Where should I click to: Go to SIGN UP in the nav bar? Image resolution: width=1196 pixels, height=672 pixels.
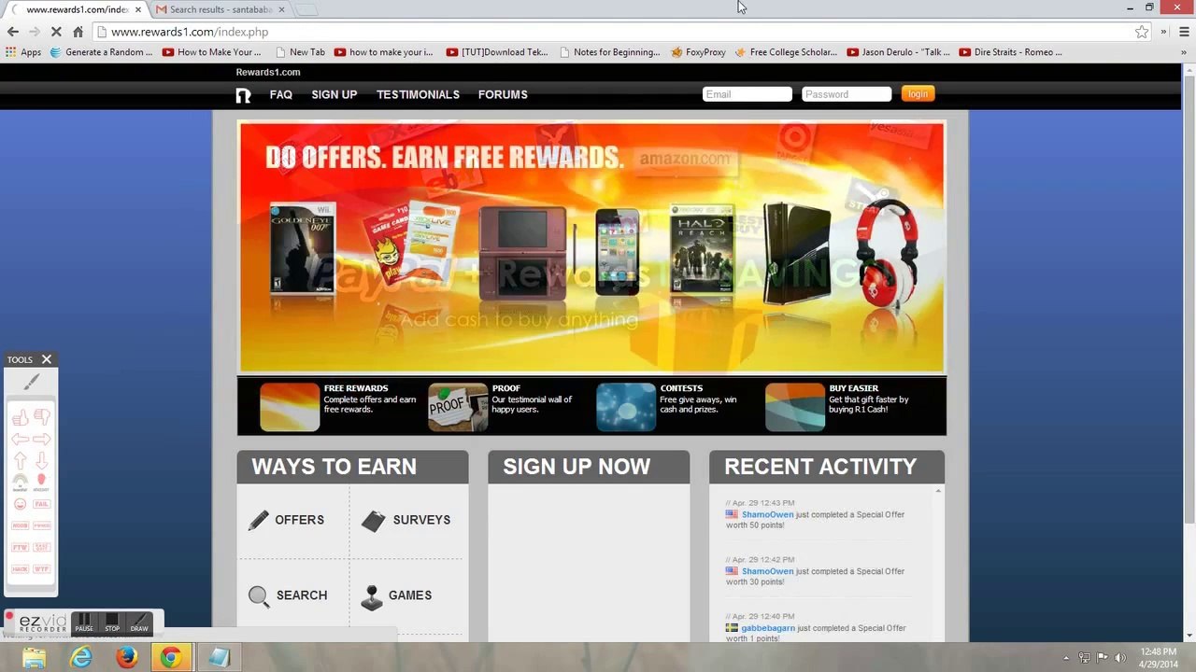(x=335, y=94)
